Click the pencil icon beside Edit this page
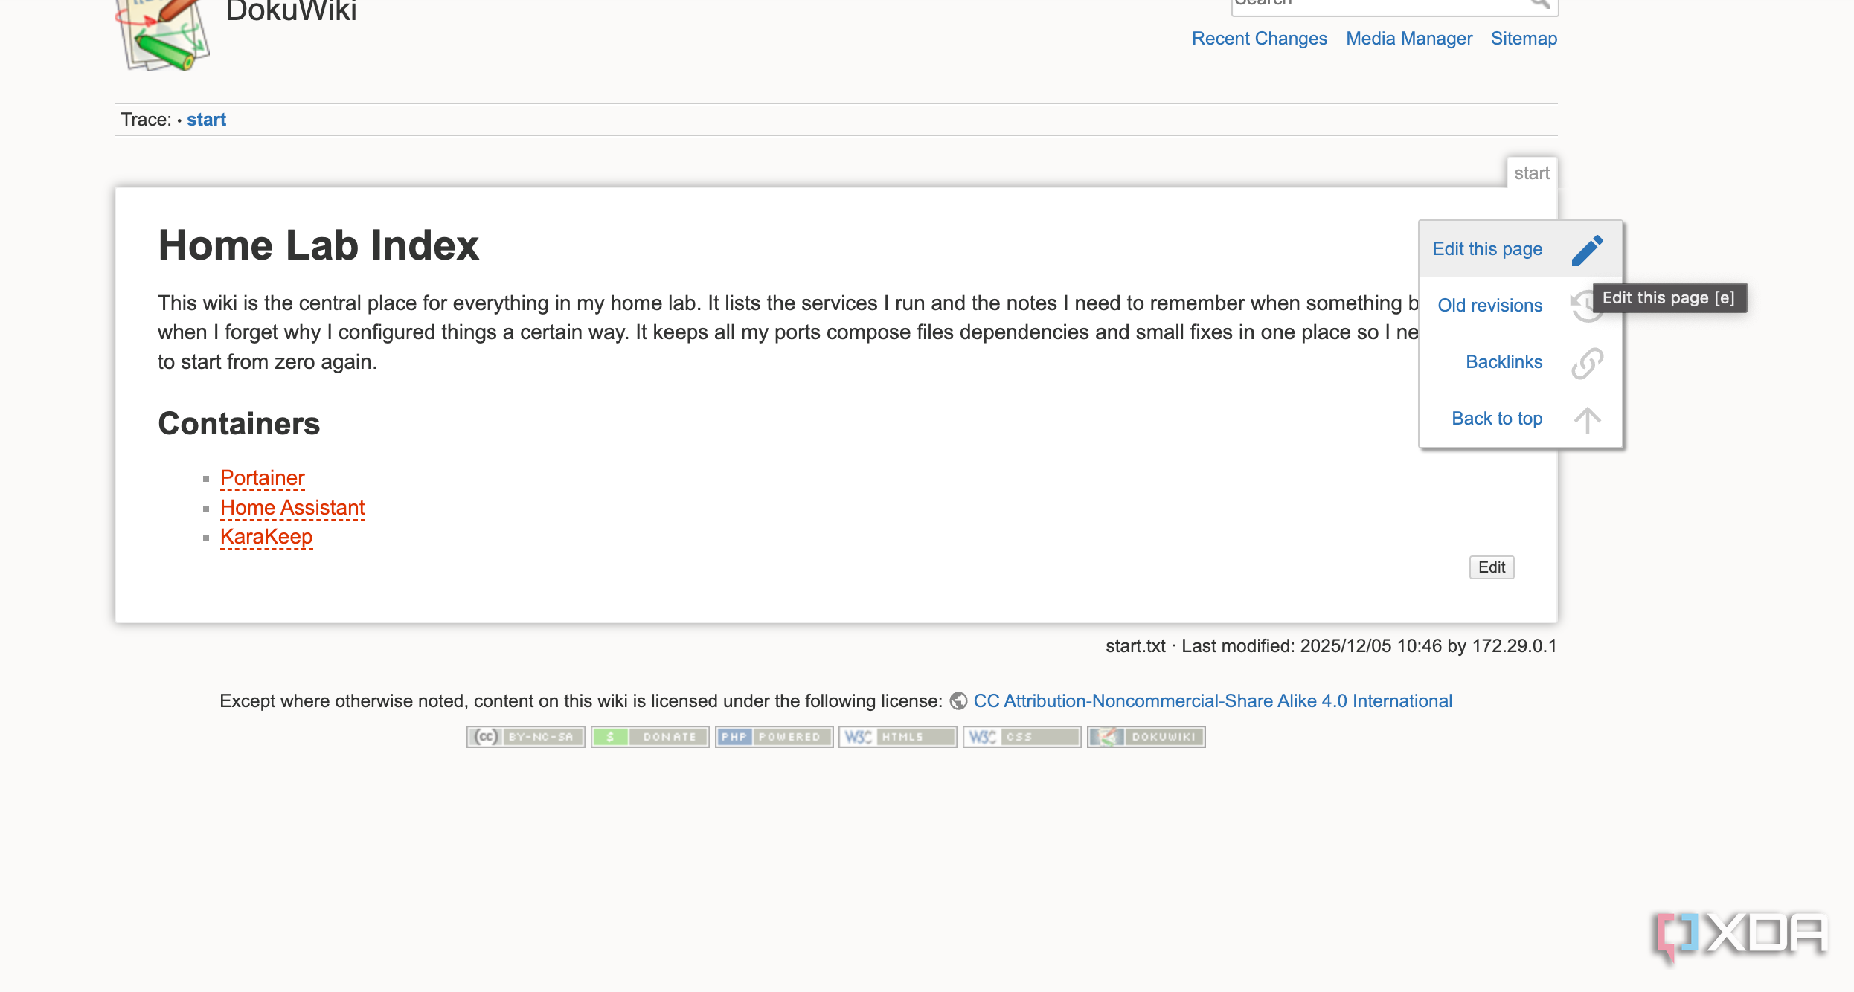Screen dimensions: 1854x992 point(1587,250)
